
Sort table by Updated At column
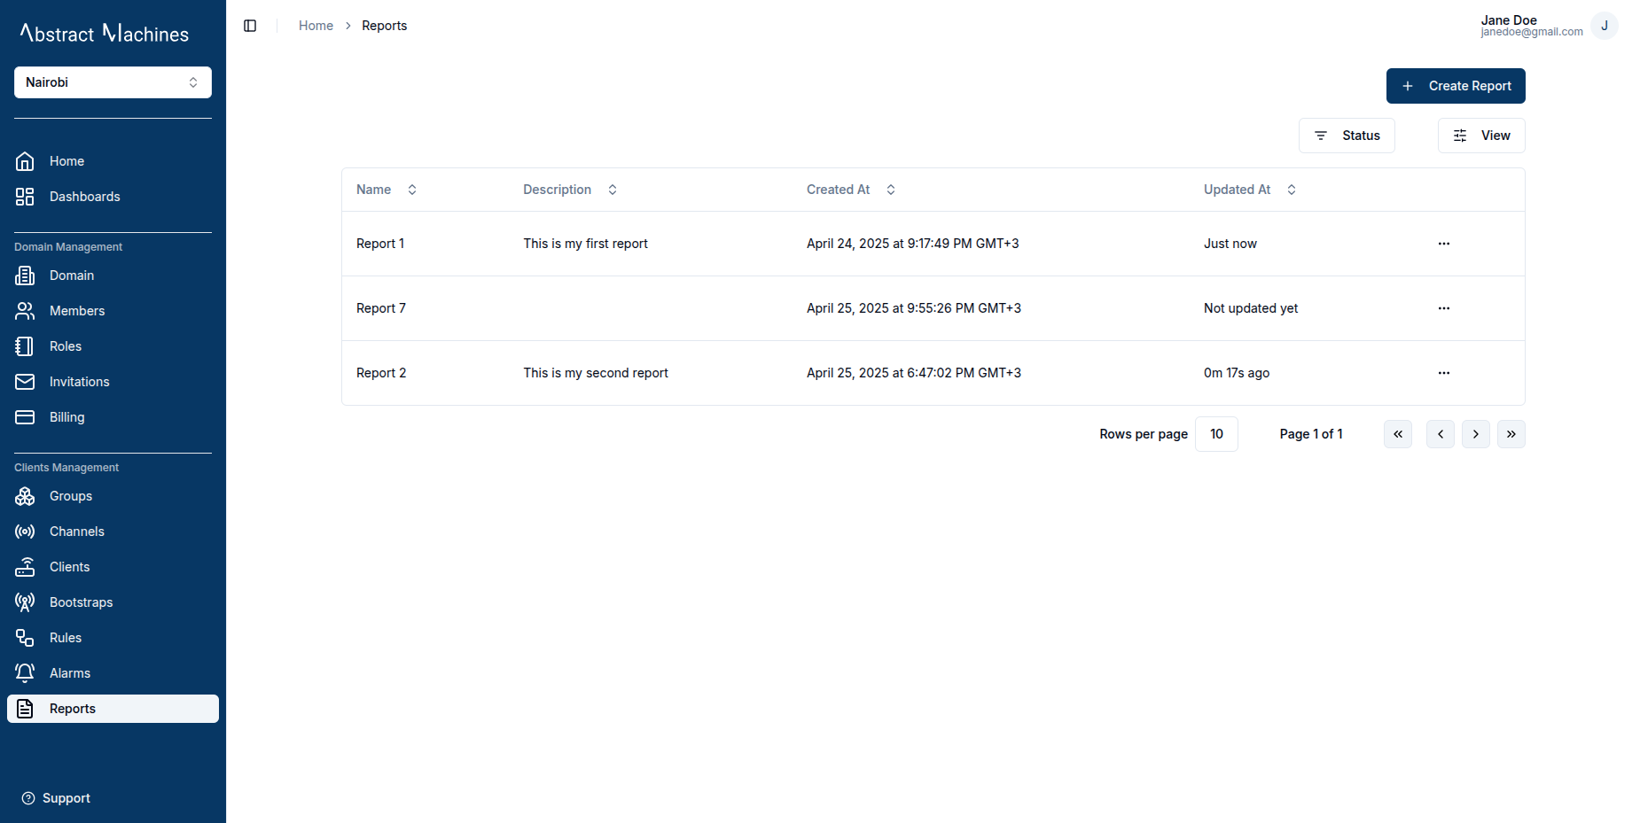click(1250, 190)
